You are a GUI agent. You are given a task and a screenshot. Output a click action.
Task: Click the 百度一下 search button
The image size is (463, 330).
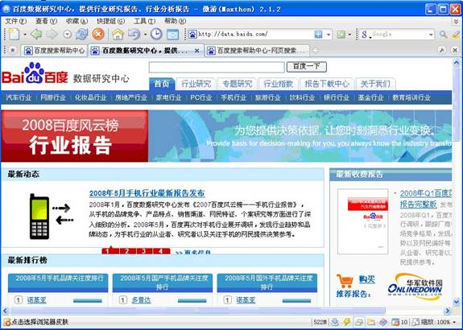[x=307, y=67]
